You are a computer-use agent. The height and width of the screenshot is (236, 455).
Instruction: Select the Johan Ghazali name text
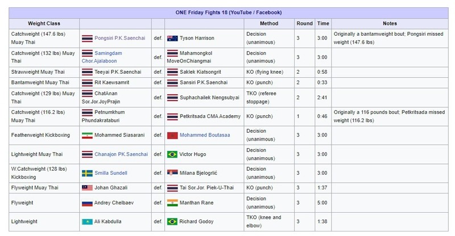111,187
